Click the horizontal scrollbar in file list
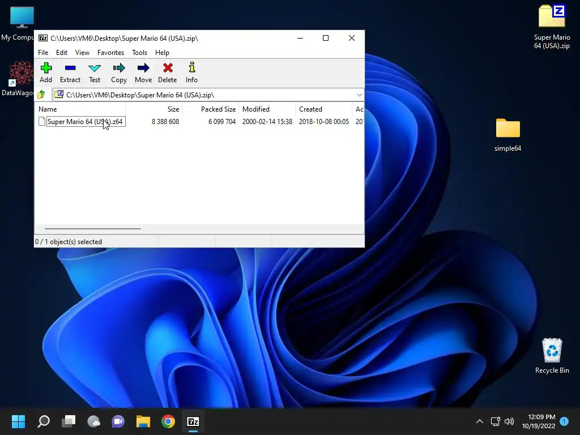Viewport: 580px width, 435px height. tap(92, 229)
